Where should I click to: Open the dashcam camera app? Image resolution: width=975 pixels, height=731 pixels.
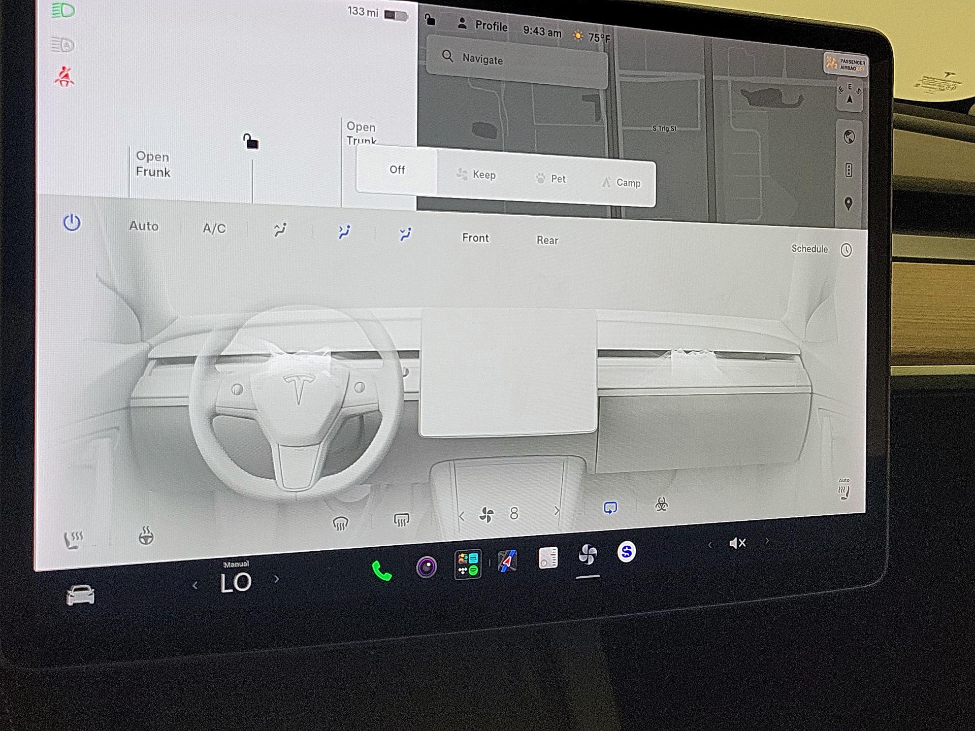[x=427, y=567]
